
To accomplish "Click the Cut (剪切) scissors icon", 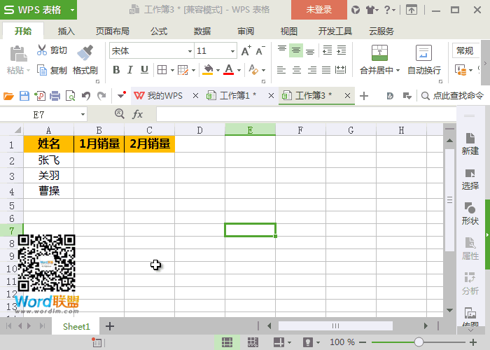I will (41, 50).
